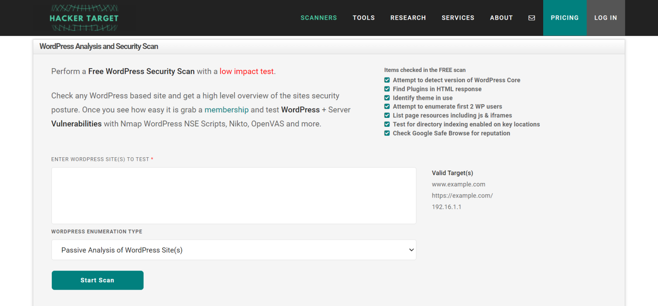Start the WordPress scan

pos(98,280)
